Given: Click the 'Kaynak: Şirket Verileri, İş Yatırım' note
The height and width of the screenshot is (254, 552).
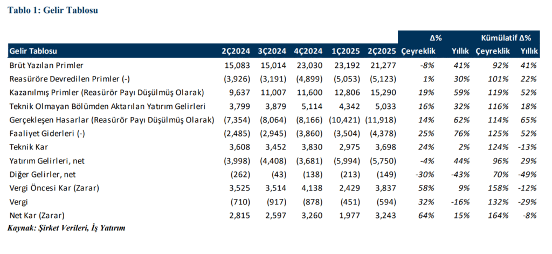Looking at the screenshot, I should (x=66, y=228).
